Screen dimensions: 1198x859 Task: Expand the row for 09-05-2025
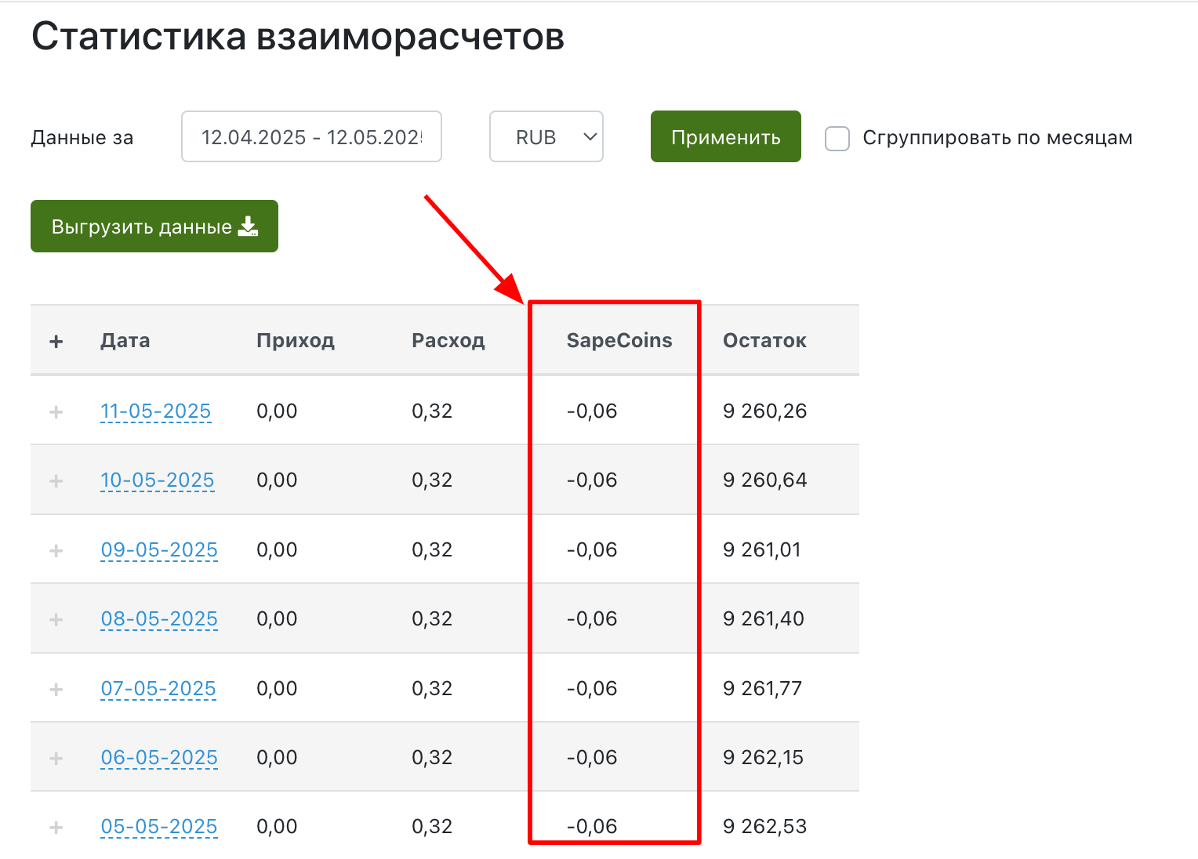coord(56,549)
